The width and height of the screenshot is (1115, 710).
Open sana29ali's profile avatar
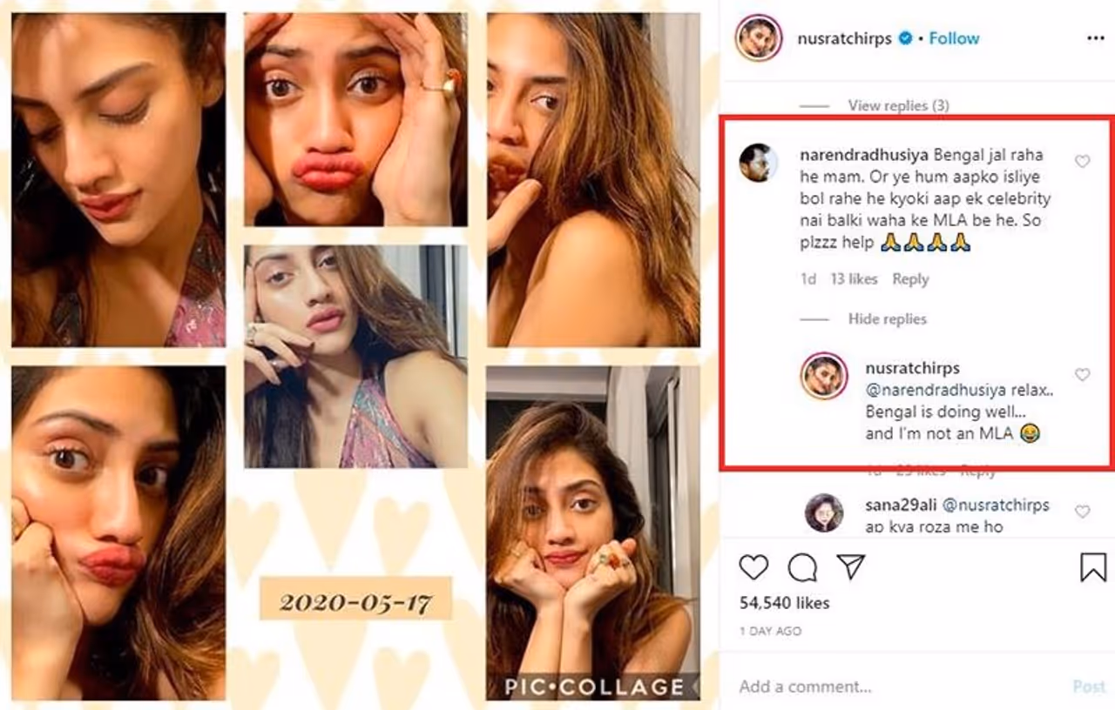click(x=824, y=512)
